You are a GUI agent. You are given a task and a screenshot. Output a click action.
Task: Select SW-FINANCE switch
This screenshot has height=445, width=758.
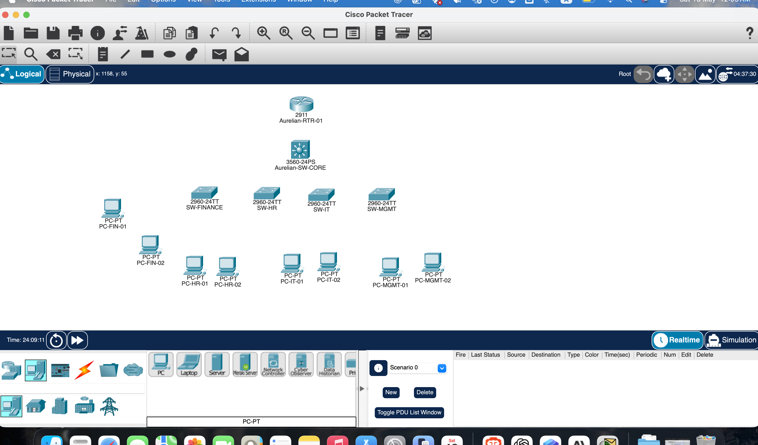204,192
